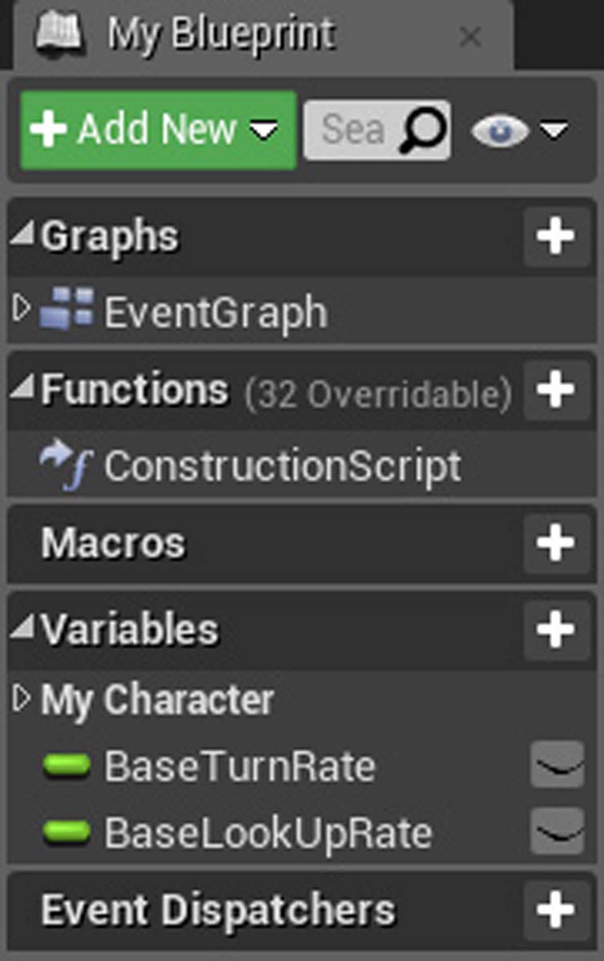Toggle BaseTurnRate editable eye visibility

coord(557,765)
